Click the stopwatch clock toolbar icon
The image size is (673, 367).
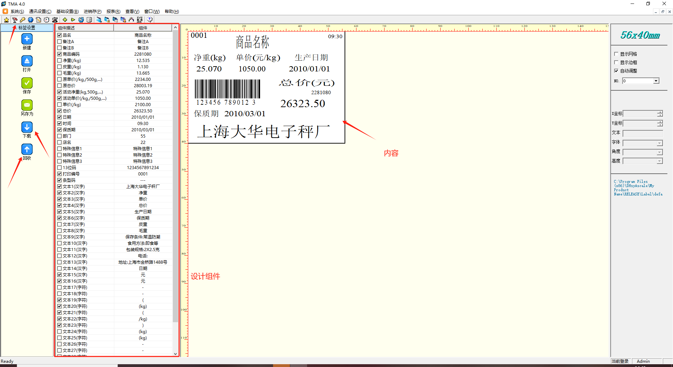point(47,20)
